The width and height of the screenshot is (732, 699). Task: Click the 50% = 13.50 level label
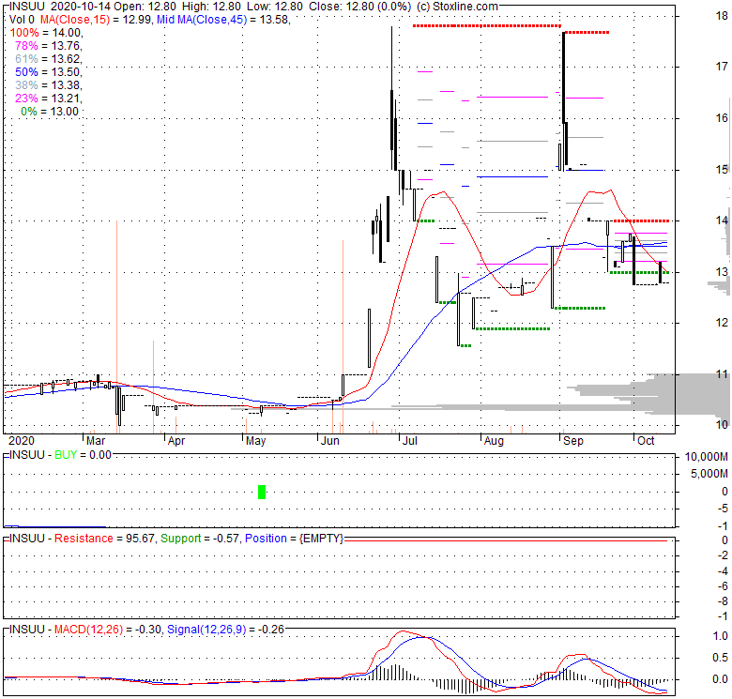pos(48,72)
